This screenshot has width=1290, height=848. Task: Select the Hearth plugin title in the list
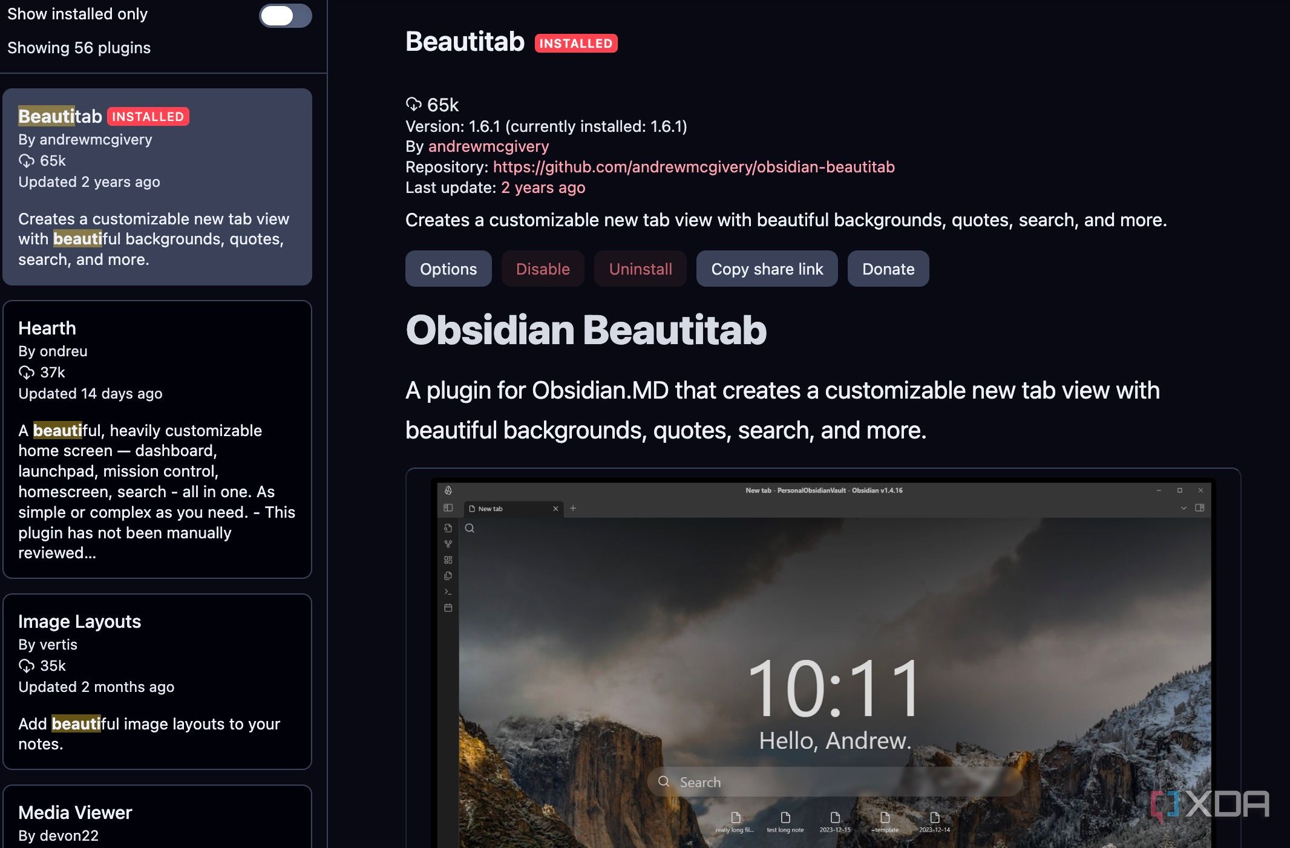(47, 328)
